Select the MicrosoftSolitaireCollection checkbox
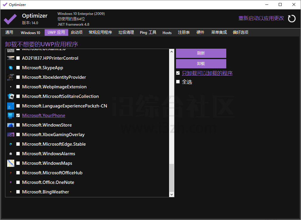301x220 pixels. point(18,96)
